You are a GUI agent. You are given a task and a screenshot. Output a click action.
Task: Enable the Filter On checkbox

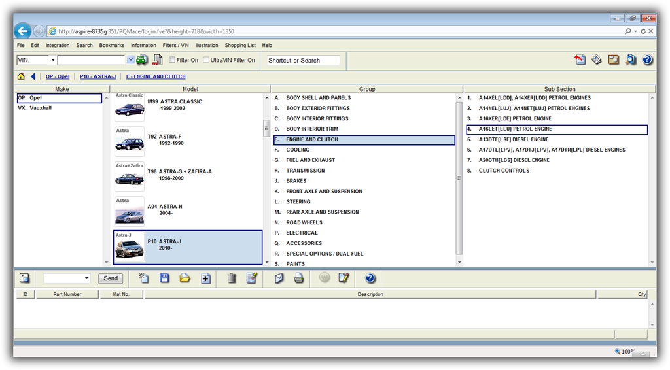pos(172,60)
